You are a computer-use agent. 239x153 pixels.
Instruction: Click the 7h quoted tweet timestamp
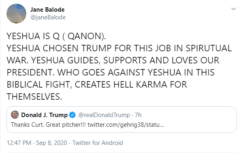[x=138, y=115]
